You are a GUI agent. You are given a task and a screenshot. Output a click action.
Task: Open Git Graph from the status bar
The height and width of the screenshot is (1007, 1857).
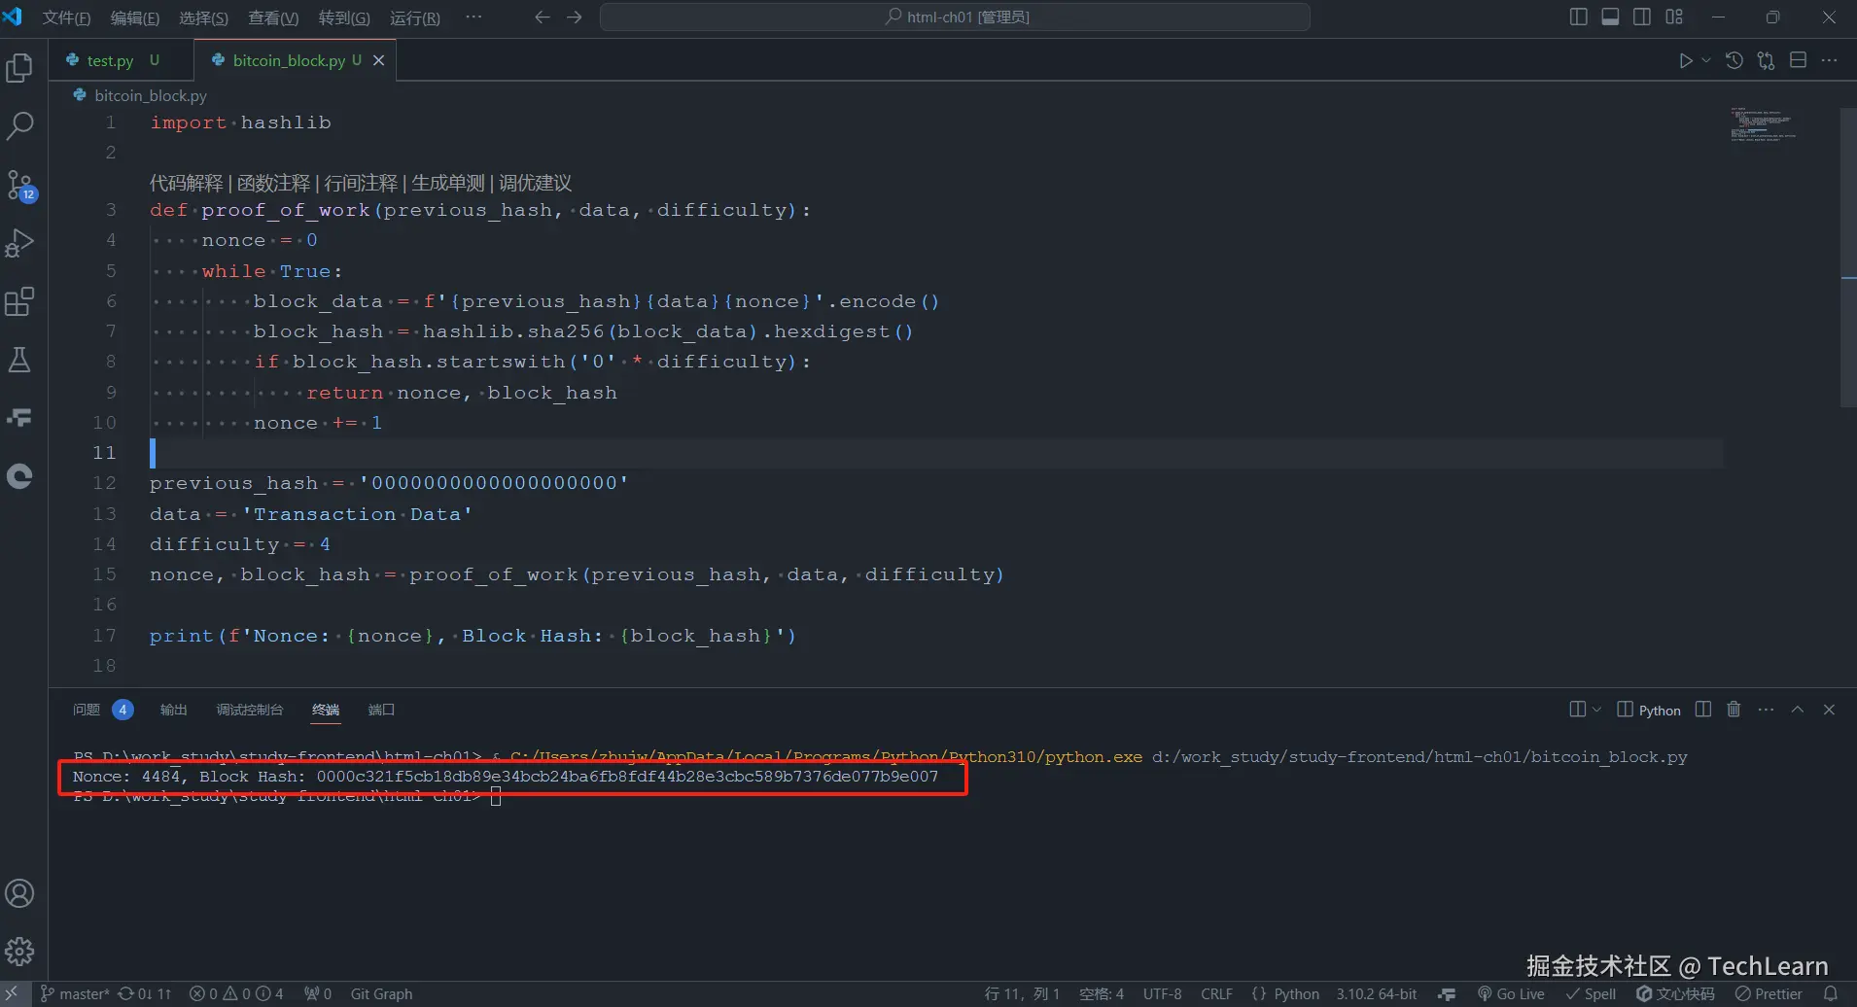pyautogui.click(x=381, y=993)
